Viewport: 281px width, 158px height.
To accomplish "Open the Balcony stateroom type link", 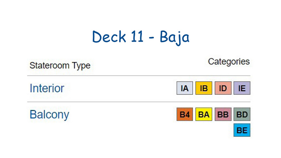I will [49, 115].
